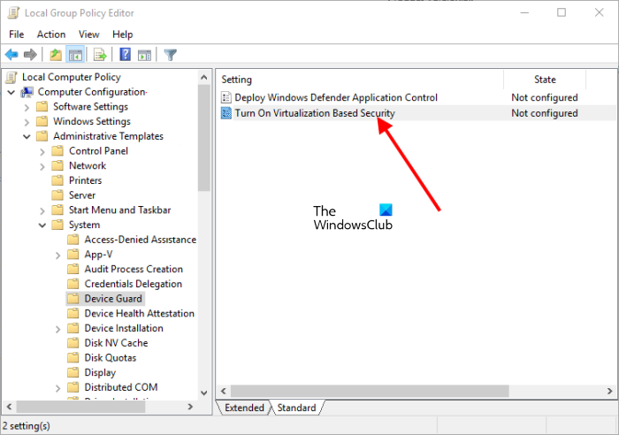
Task: Click the Control Panel folder icon
Action: point(57,151)
